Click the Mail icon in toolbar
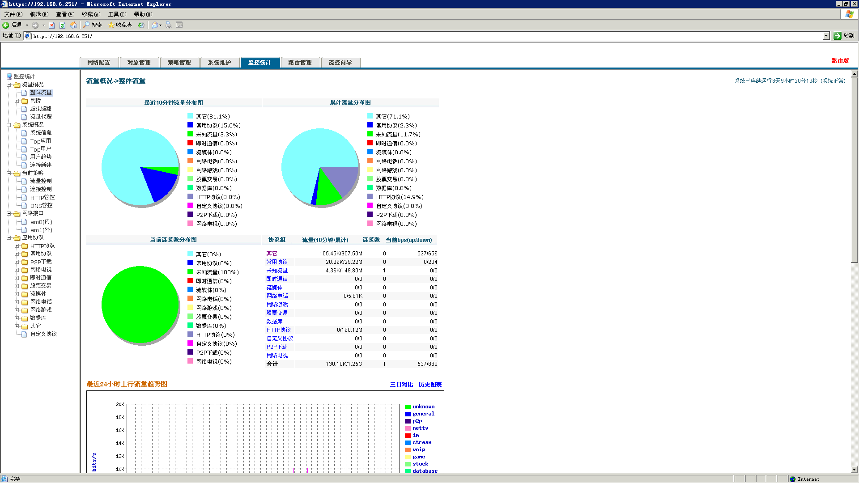The width and height of the screenshot is (859, 483). 154,25
